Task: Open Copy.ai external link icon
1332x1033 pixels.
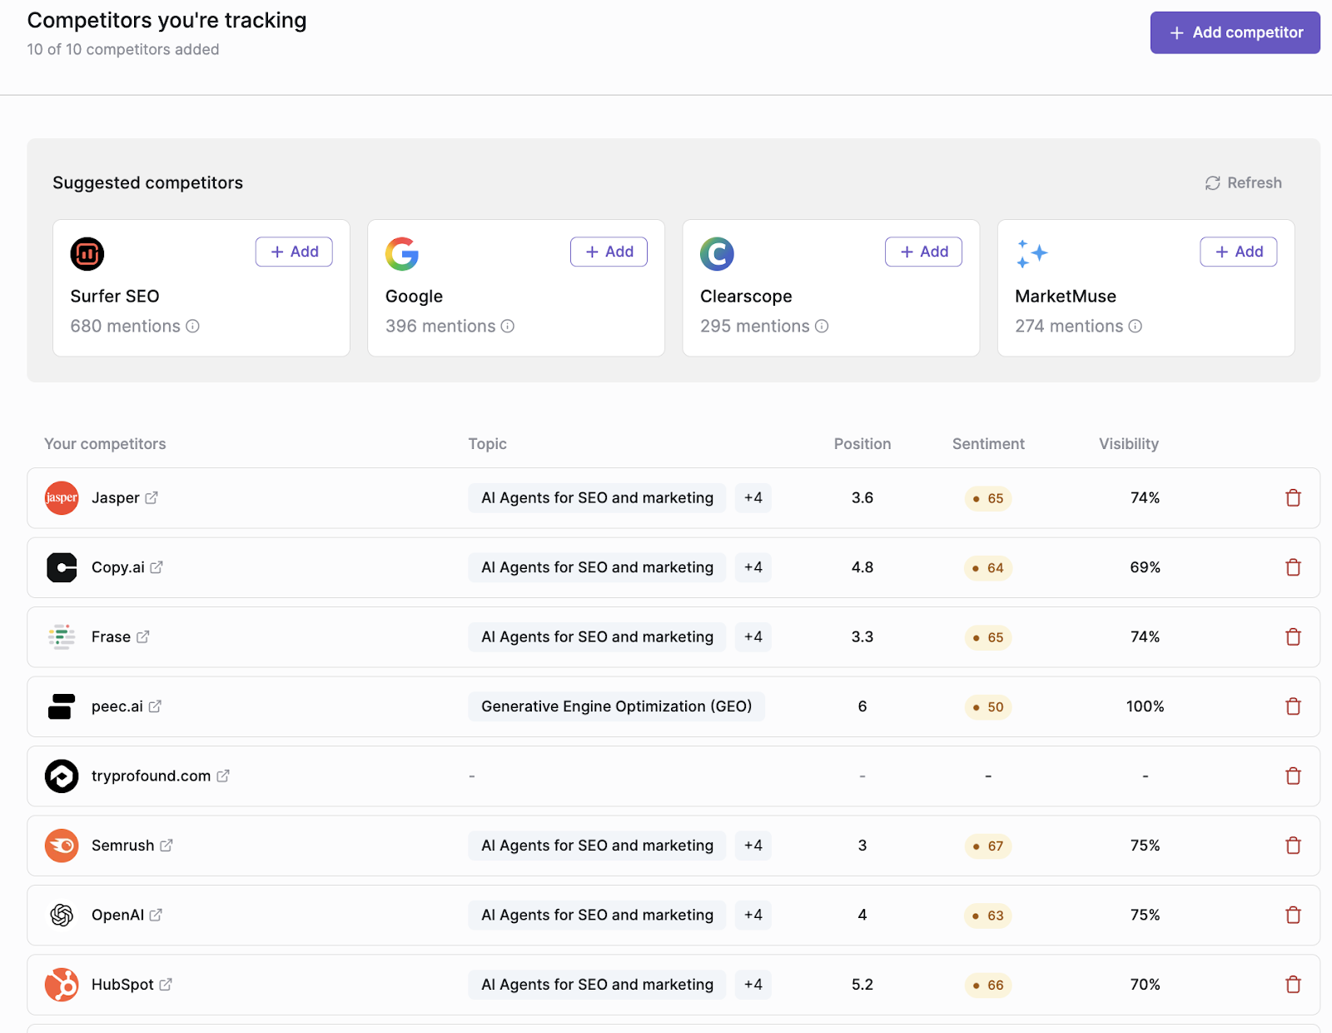Action: (x=157, y=567)
